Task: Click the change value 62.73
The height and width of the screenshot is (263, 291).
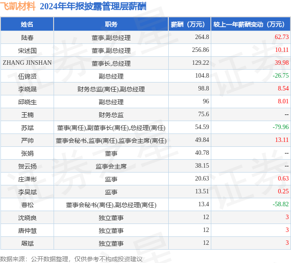Action: 282,37
